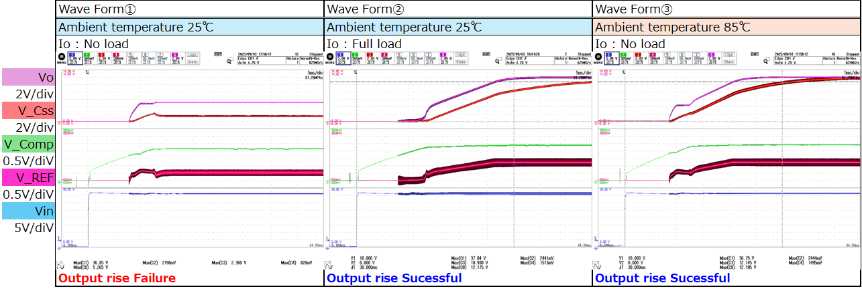Click the Stopped status in Wave Form① scope

tap(316, 54)
